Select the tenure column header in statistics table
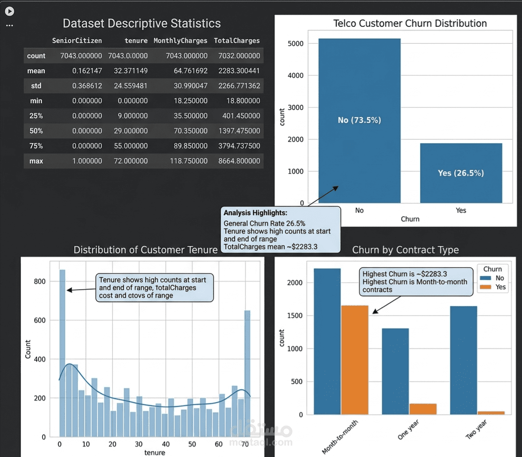The image size is (522, 457). pyautogui.click(x=136, y=40)
